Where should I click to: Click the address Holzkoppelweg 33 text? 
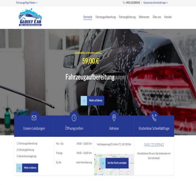(x=114, y=144)
